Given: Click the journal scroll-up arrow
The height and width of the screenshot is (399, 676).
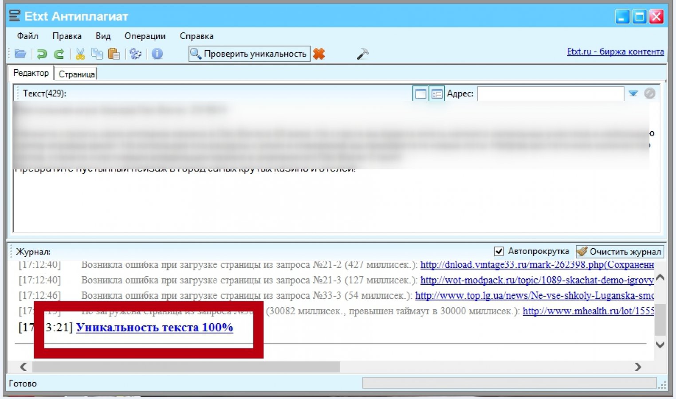Looking at the screenshot, I should coord(660,278).
